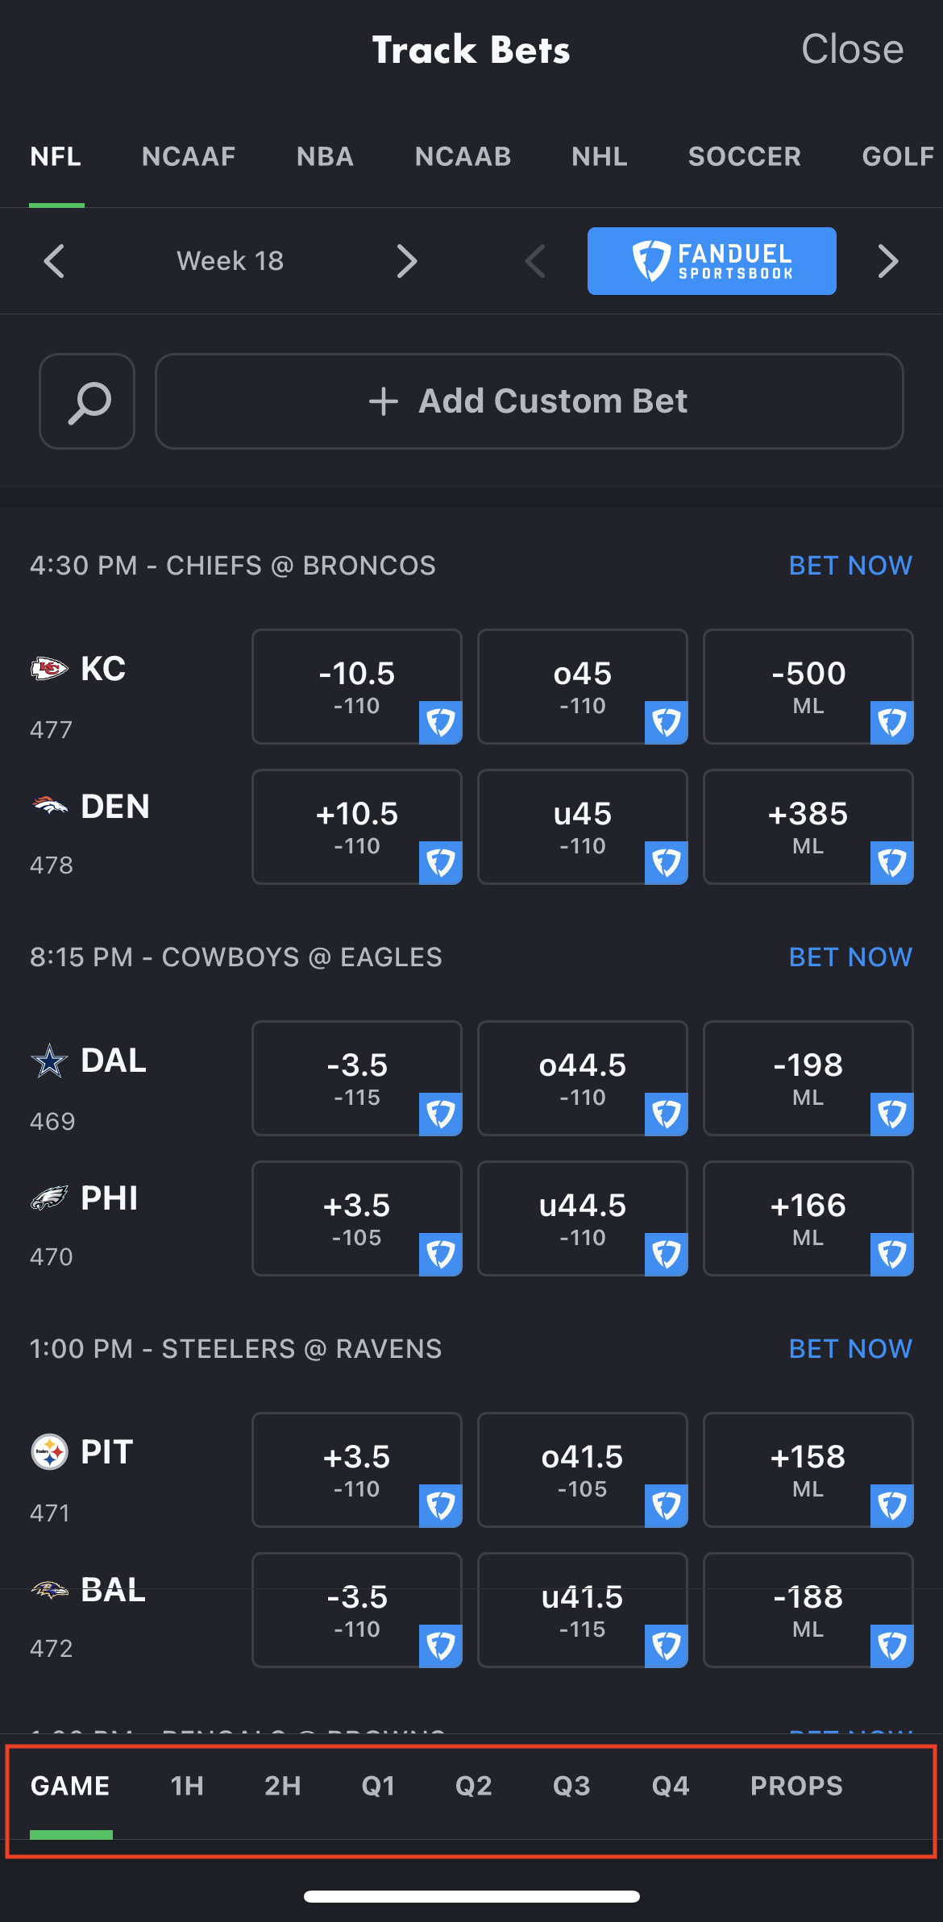Tap the search magnifier icon
Image resolution: width=943 pixels, height=1922 pixels.
coord(87,401)
